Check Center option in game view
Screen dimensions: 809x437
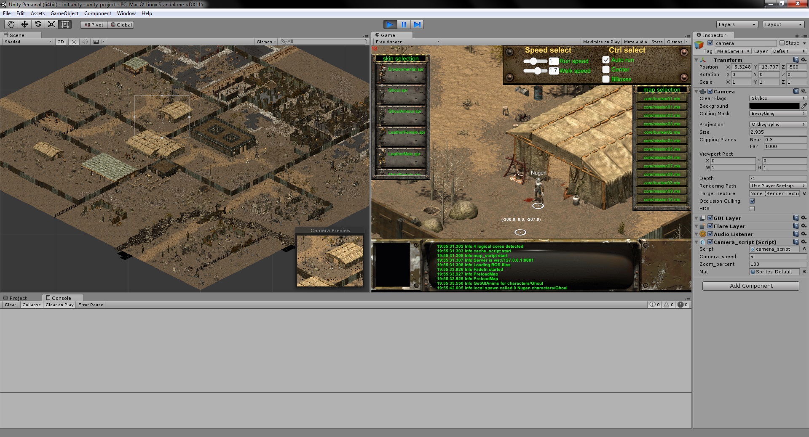click(x=606, y=69)
